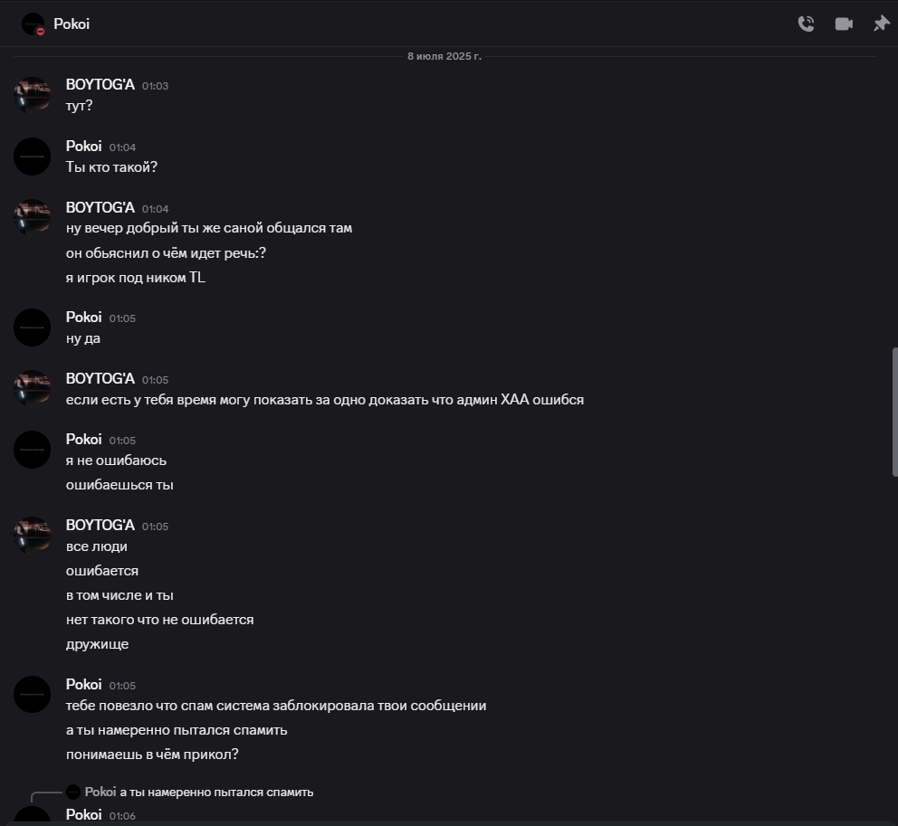This screenshot has width=898, height=826.
Task: Click BOYTOG'A username at 01:05 above 'все люди'
Action: (100, 526)
